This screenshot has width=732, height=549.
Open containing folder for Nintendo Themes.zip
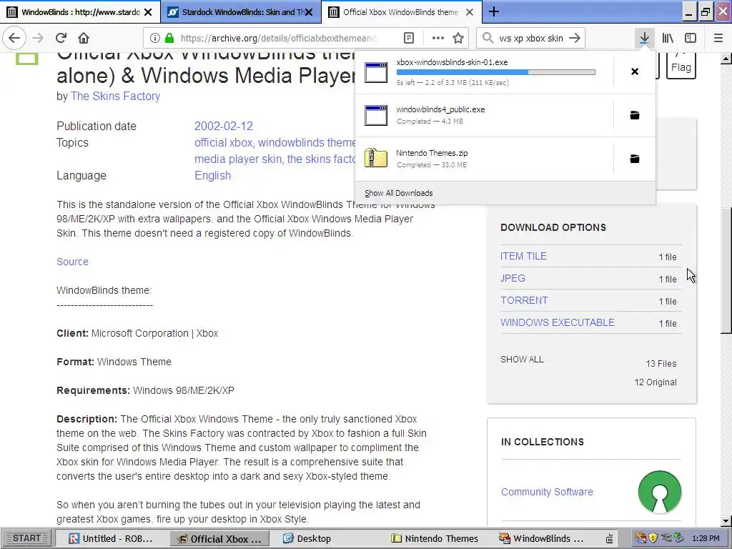[635, 159]
